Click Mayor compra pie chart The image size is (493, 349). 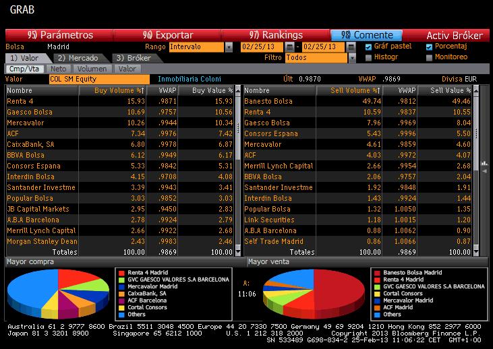(x=58, y=294)
